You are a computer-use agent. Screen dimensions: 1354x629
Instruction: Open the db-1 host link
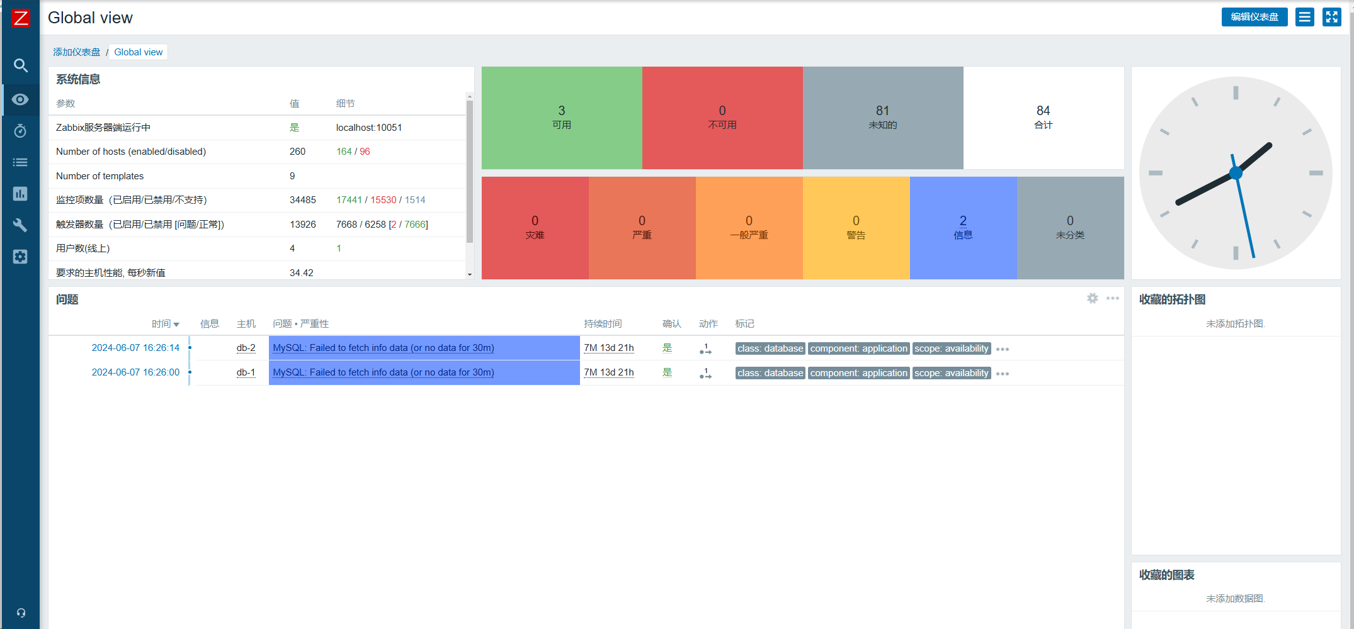(x=246, y=372)
